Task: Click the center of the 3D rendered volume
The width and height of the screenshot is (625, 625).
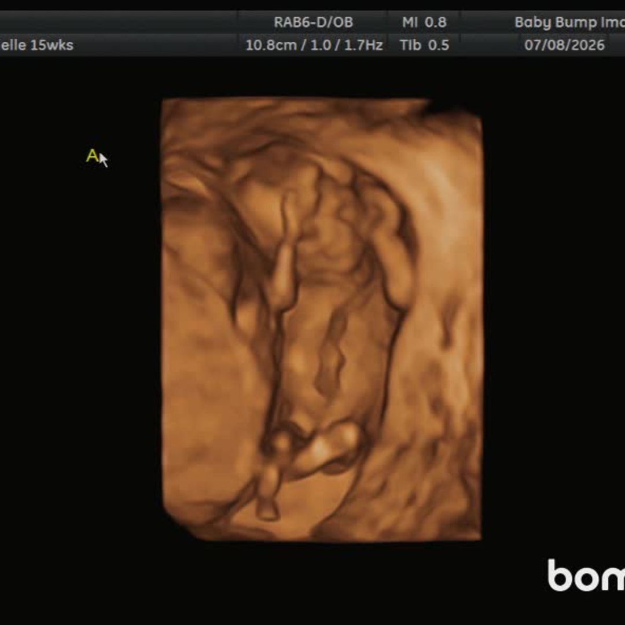Action: (x=322, y=319)
